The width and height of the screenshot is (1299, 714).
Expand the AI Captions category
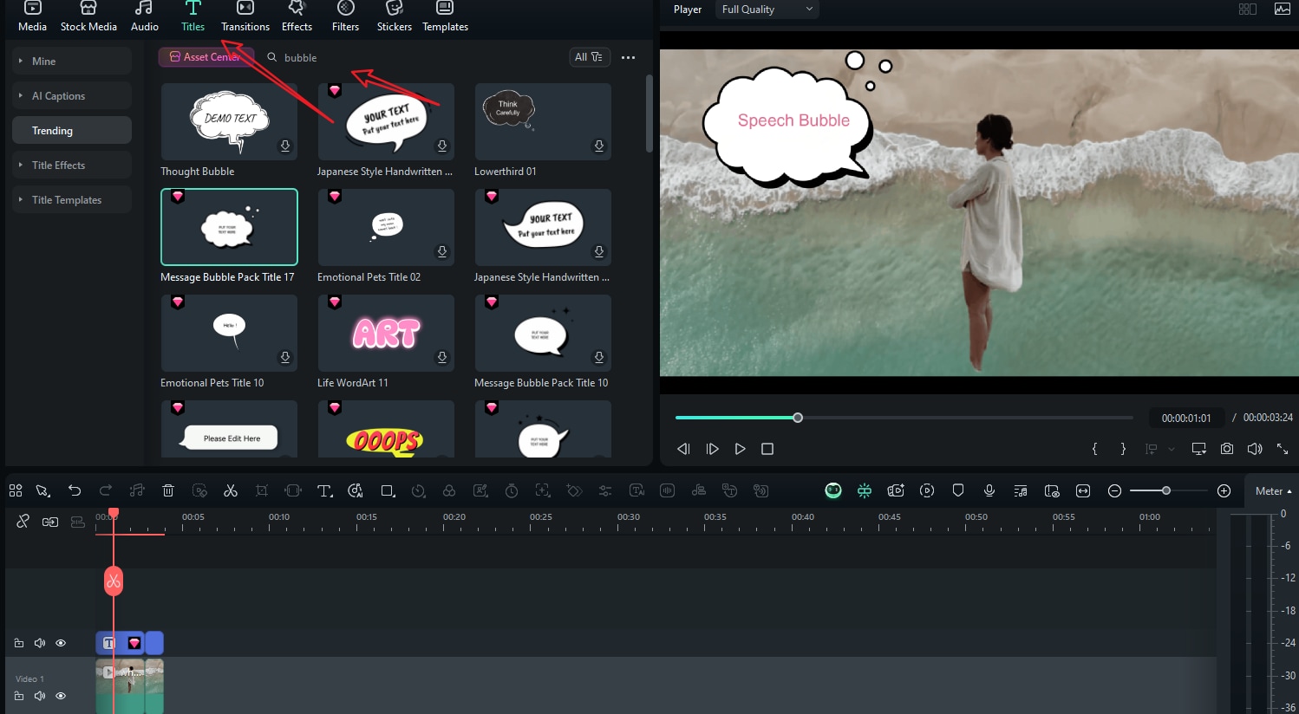(x=72, y=95)
